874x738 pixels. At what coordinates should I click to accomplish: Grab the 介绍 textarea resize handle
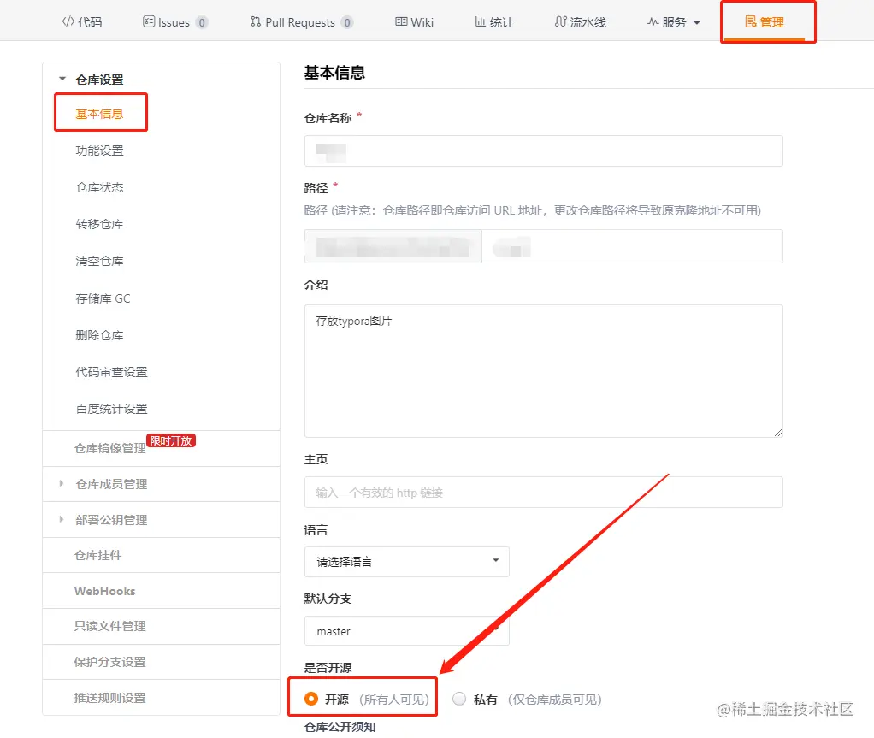point(778,433)
